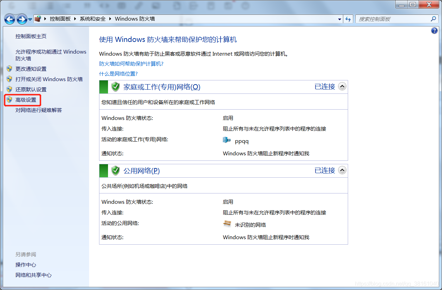Image resolution: width=442 pixels, height=290 pixels.
Task: Click the green shield for 公用网络
Action: [115, 170]
